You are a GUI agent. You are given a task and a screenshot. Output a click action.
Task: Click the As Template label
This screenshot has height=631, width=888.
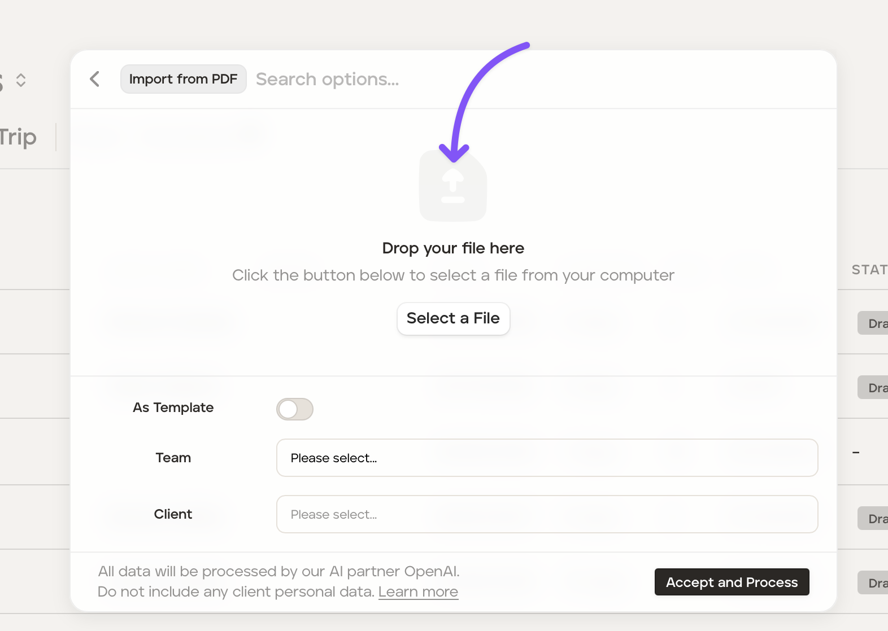click(173, 407)
